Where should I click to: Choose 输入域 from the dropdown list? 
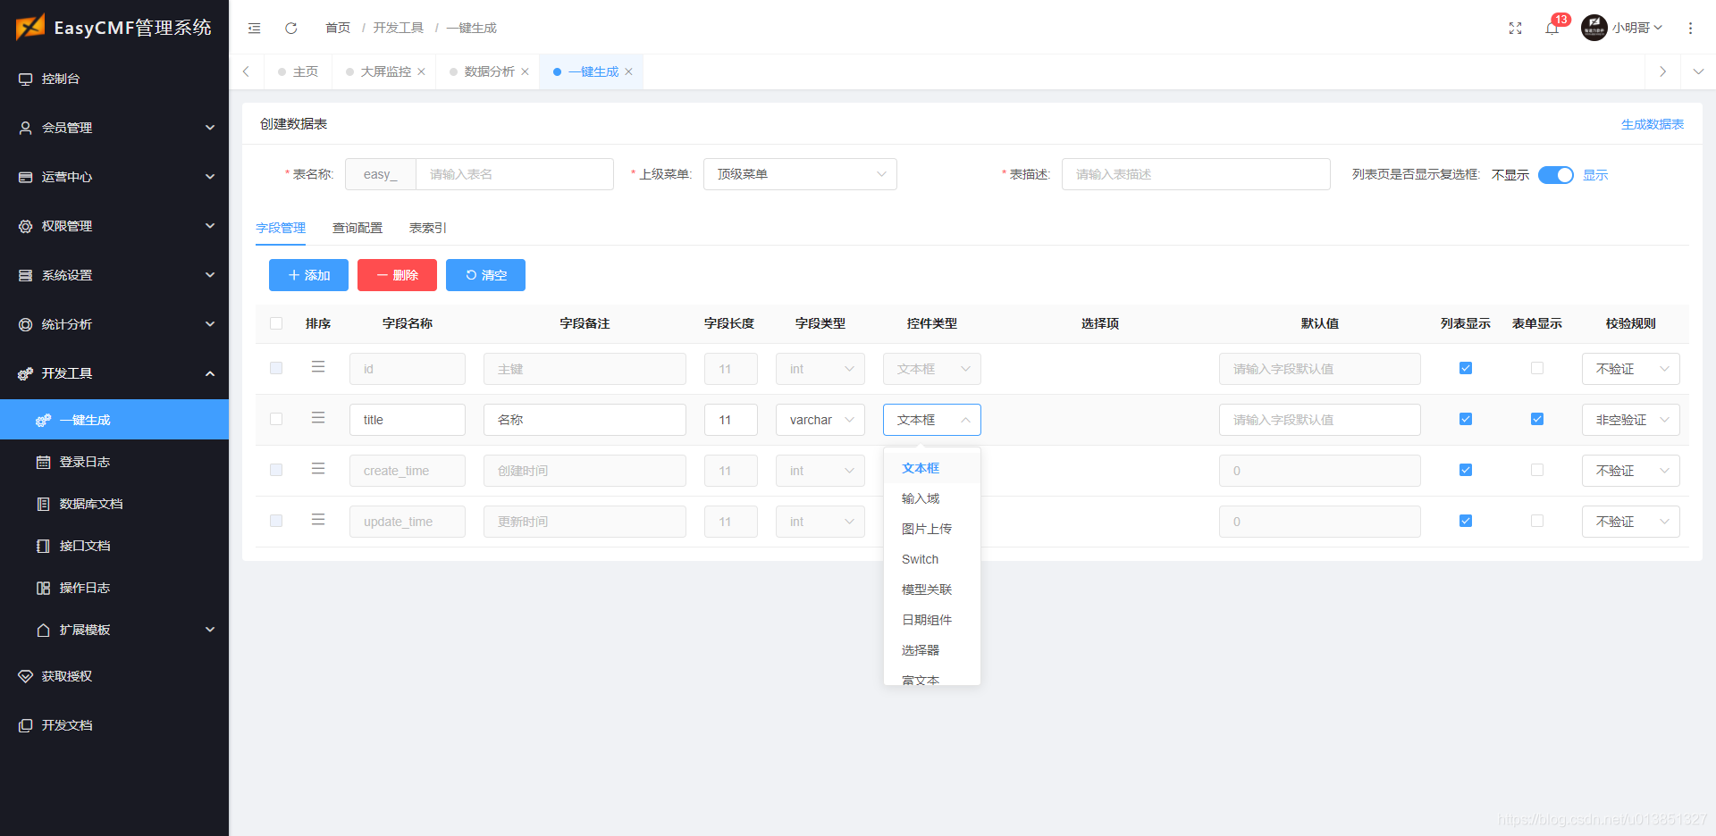click(x=932, y=498)
